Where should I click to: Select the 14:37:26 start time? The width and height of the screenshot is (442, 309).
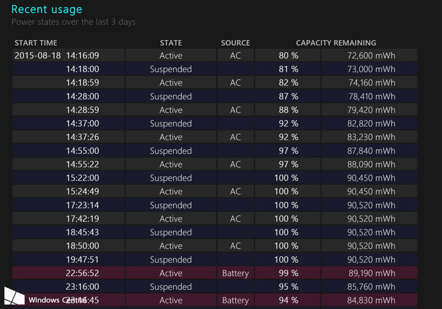(x=83, y=137)
